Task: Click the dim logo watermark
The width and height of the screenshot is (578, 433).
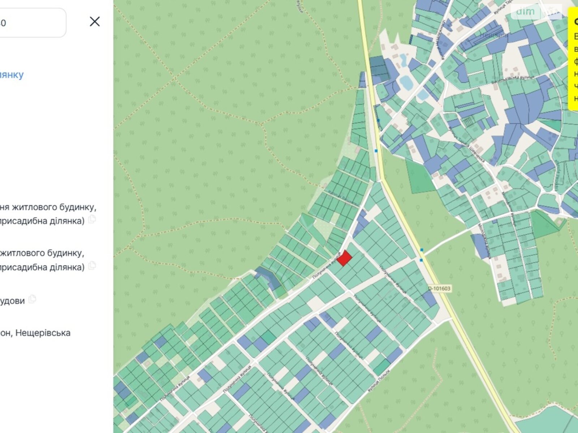Action: 526,12
